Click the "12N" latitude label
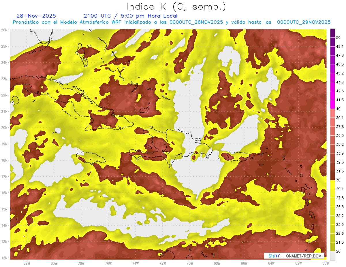The image size is (346, 267). point(5,258)
